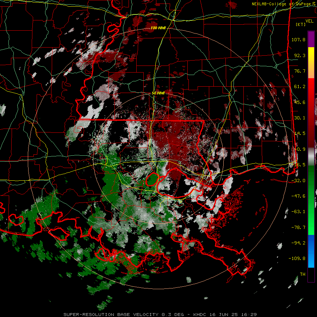Click the product title caption at bottom
Image resolution: width=317 pixels, height=317 pixels.
[x=160, y=315]
